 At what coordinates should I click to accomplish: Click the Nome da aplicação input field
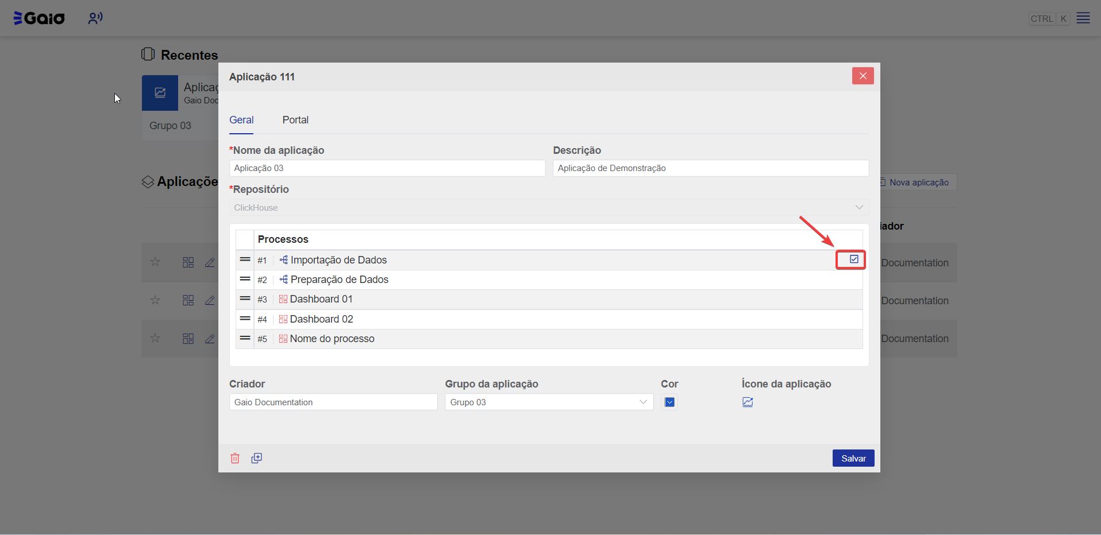[387, 168]
